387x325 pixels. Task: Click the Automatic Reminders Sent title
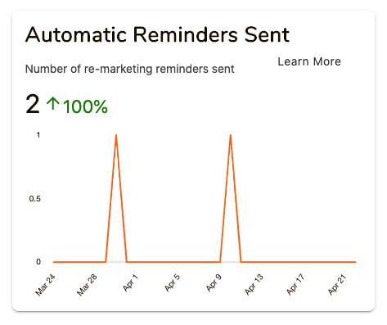157,34
